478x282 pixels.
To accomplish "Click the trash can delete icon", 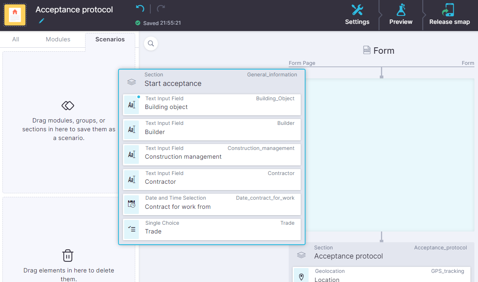I will 68,256.
